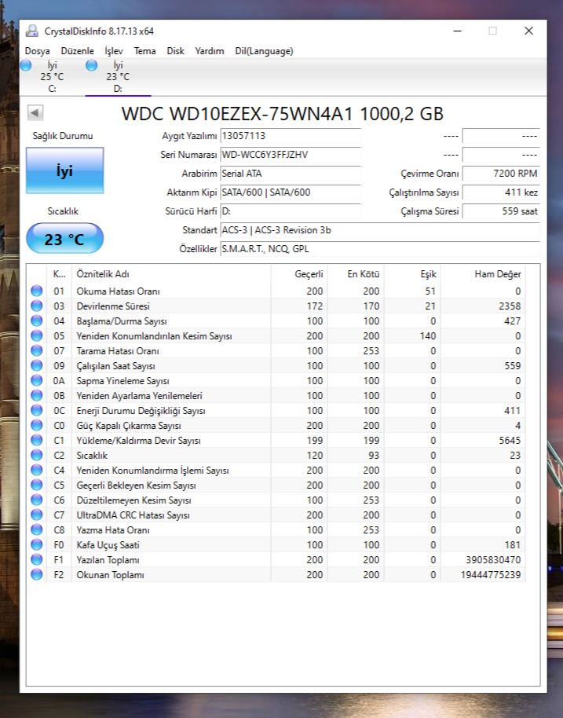This screenshot has width=563, height=718.
Task: Click worst value 93 in Sıcaklık row
Action: pyautogui.click(x=374, y=455)
